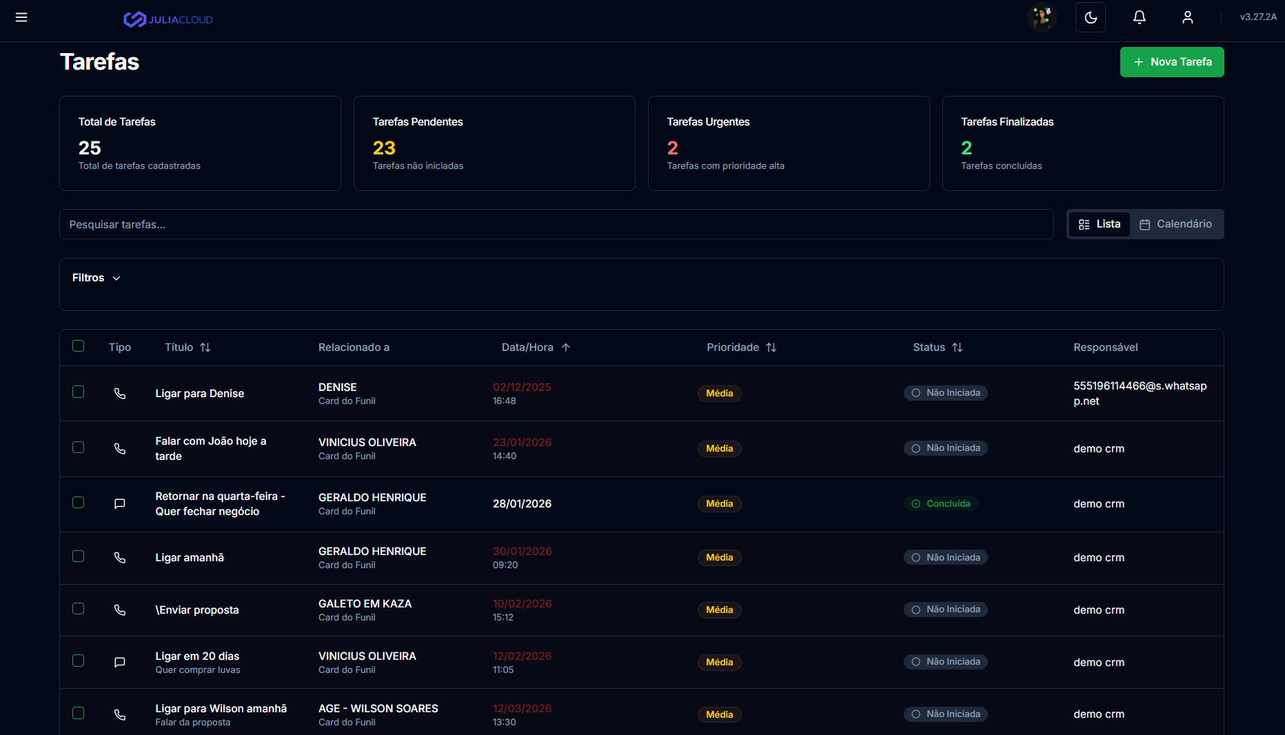
Task: Expand the Filtros panel
Action: [x=97, y=278]
